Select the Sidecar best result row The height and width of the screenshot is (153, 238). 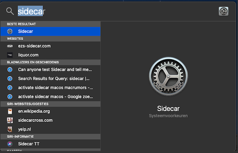click(x=50, y=31)
